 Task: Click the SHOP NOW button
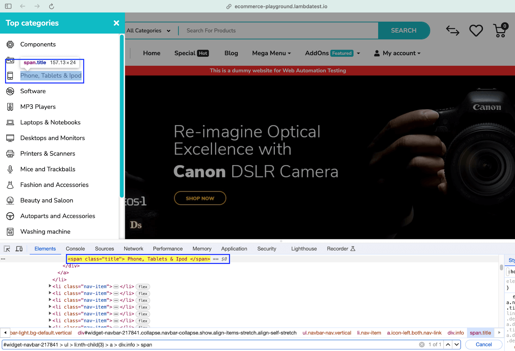pyautogui.click(x=200, y=198)
